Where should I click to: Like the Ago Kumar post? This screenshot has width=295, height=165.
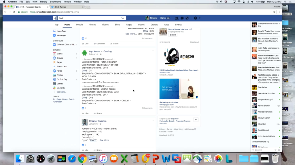coord(85,113)
